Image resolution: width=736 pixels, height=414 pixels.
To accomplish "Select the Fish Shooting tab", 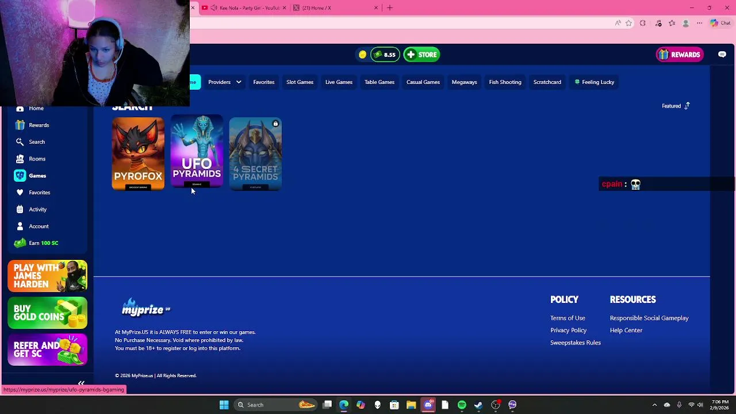I will click(505, 82).
